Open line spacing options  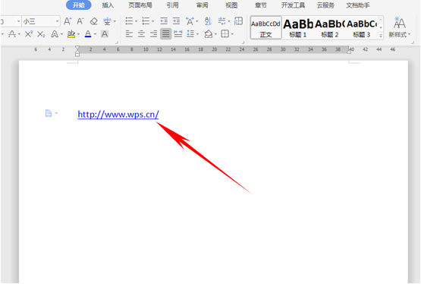point(190,34)
